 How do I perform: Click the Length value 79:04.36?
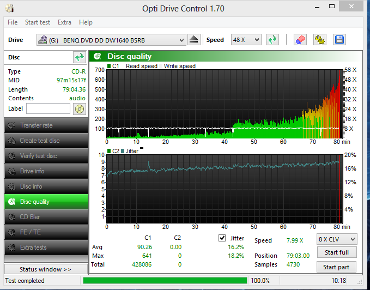coord(74,89)
